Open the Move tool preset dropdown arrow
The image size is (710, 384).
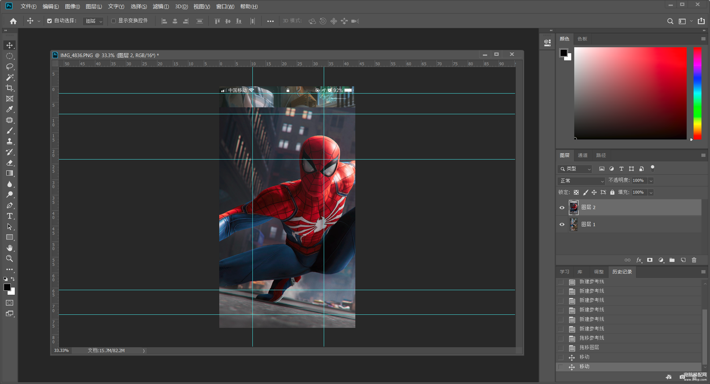coord(39,21)
